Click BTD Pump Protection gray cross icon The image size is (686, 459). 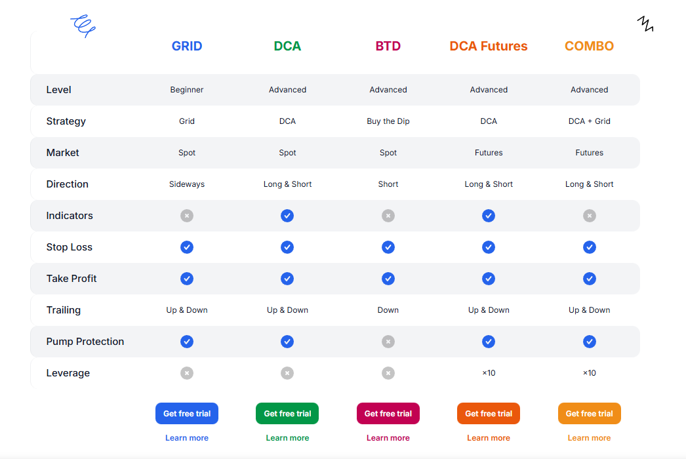tap(388, 342)
